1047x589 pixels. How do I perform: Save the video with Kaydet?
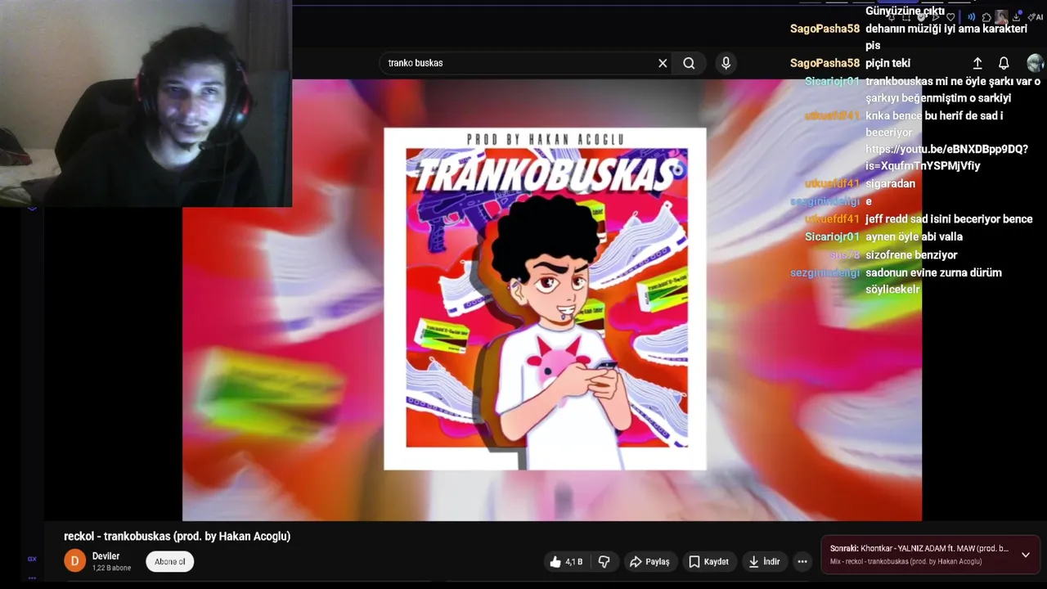(708, 561)
